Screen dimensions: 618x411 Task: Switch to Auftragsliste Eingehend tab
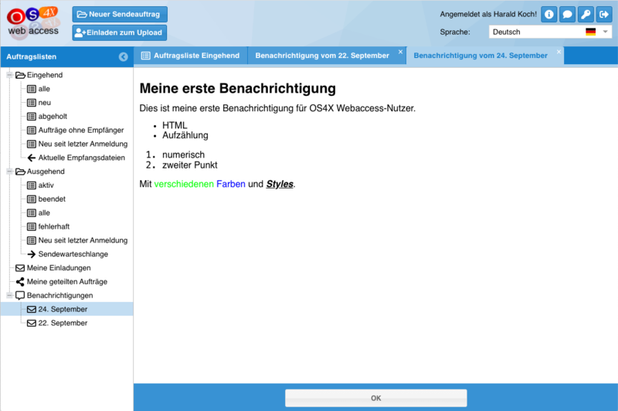click(x=191, y=56)
